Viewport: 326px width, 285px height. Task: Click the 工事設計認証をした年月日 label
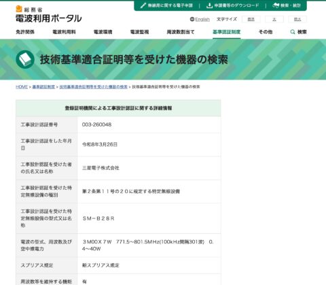46,144
